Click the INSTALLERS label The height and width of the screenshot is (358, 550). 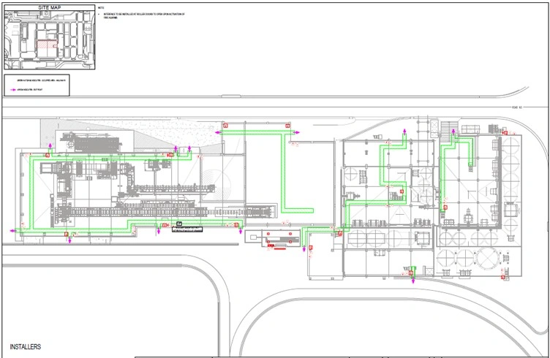(26, 347)
